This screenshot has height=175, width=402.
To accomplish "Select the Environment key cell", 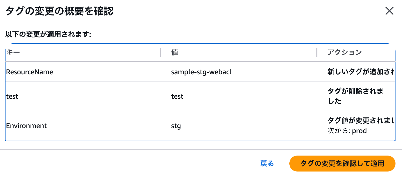I will coord(26,126).
